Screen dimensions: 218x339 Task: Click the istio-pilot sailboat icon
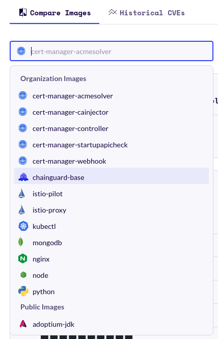[x=21, y=194]
